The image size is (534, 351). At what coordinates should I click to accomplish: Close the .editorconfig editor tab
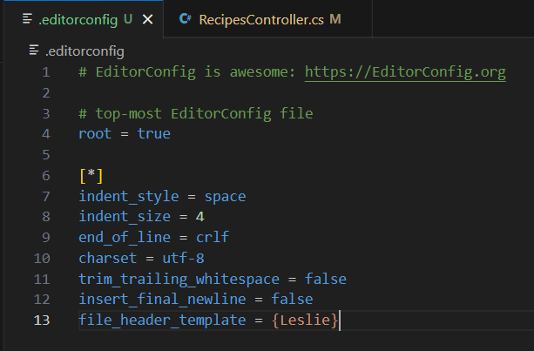point(146,18)
